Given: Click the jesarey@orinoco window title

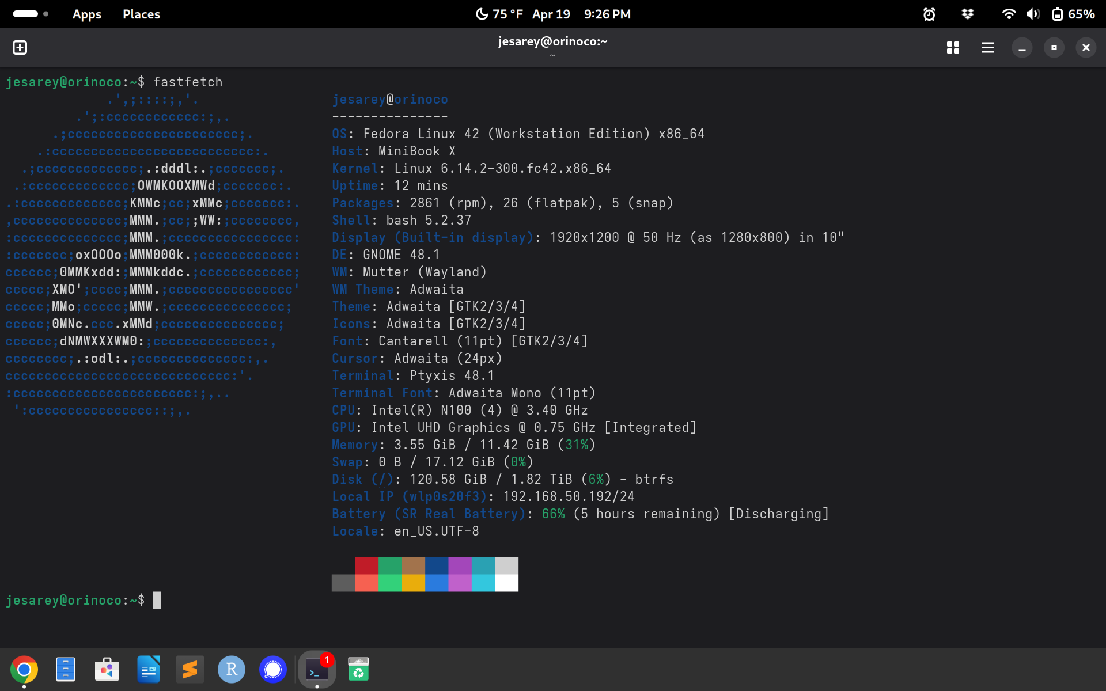Looking at the screenshot, I should click(552, 41).
